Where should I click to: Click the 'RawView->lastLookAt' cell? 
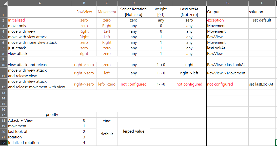tap(227, 65)
